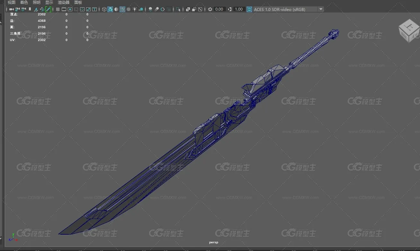This screenshot has width=420, height=251.
Task: Toggle the view transform ON button
Action: (x=249, y=9)
